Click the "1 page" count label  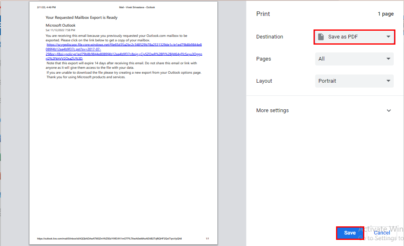point(386,14)
